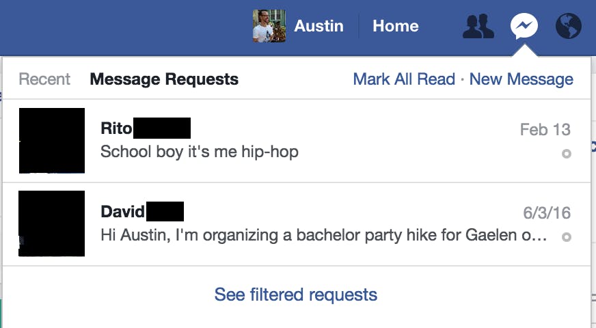Click the Messenger messages icon
The height and width of the screenshot is (328, 596).
tap(524, 27)
